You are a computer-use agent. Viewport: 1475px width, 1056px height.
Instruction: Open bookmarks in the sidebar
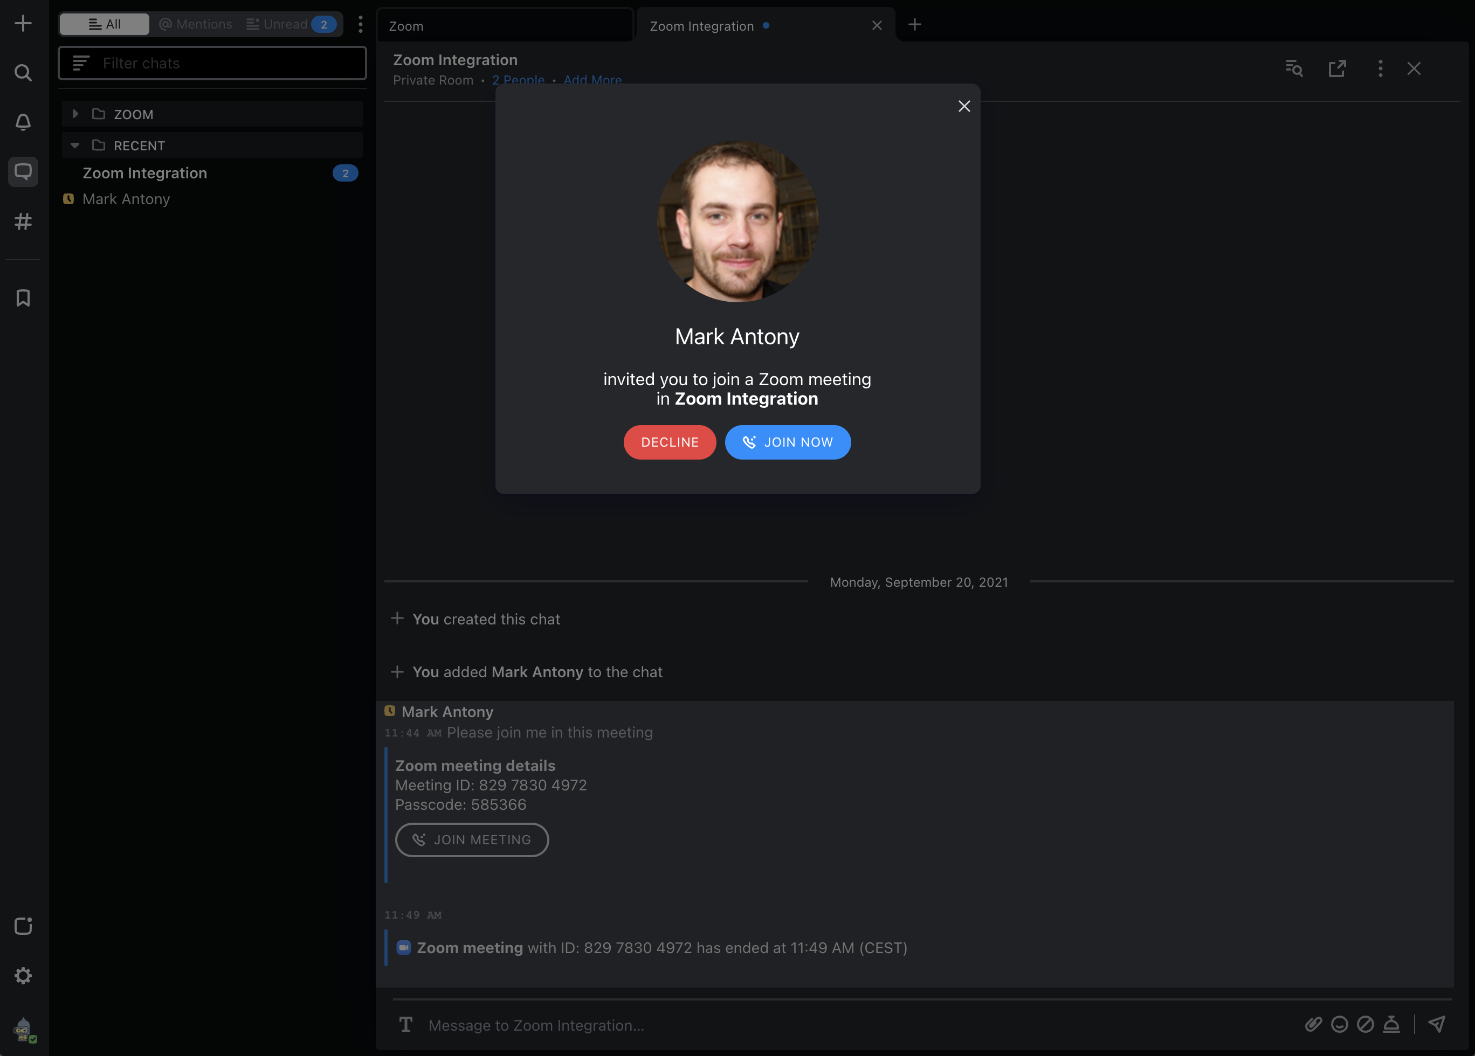click(23, 298)
